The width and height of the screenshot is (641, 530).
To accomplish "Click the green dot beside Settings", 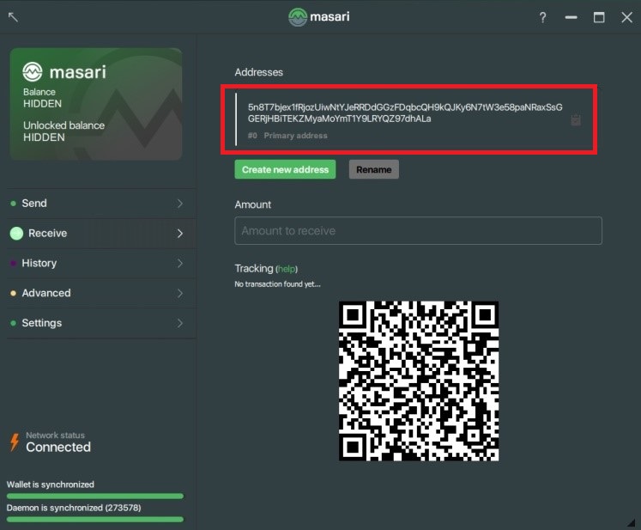I will click(13, 323).
